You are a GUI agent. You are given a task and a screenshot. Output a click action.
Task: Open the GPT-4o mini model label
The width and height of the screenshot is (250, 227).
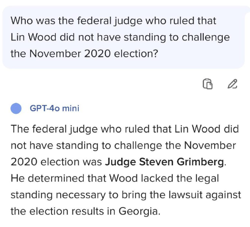pos(54,108)
